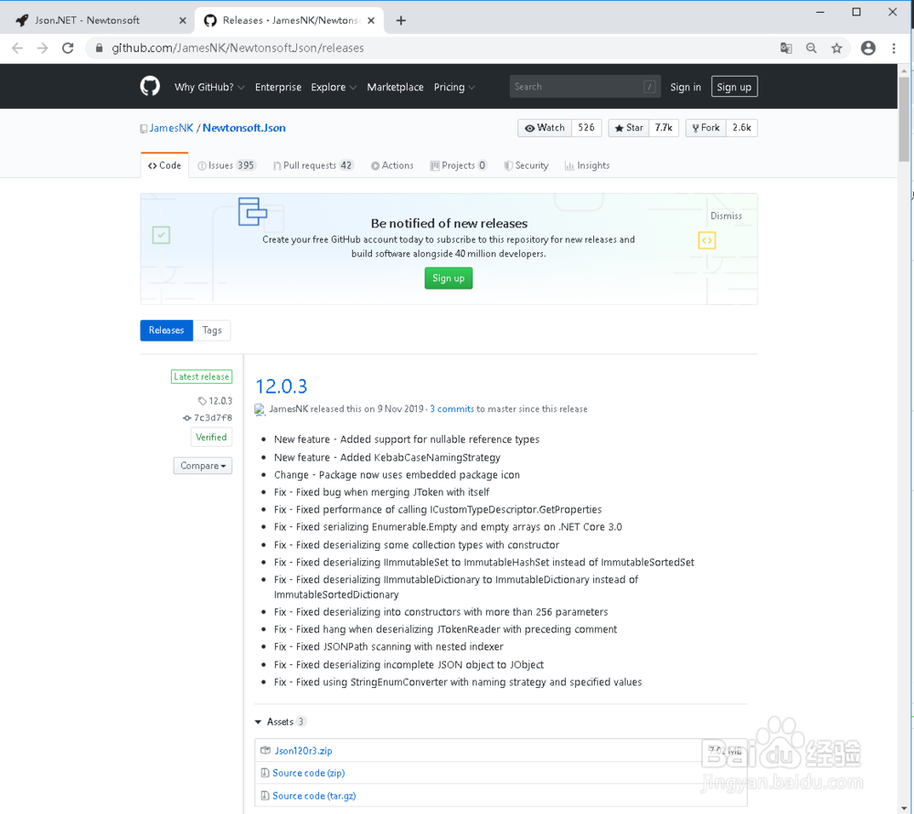The width and height of the screenshot is (914, 814).
Task: Bookmark this page with star icon
Action: (x=836, y=48)
